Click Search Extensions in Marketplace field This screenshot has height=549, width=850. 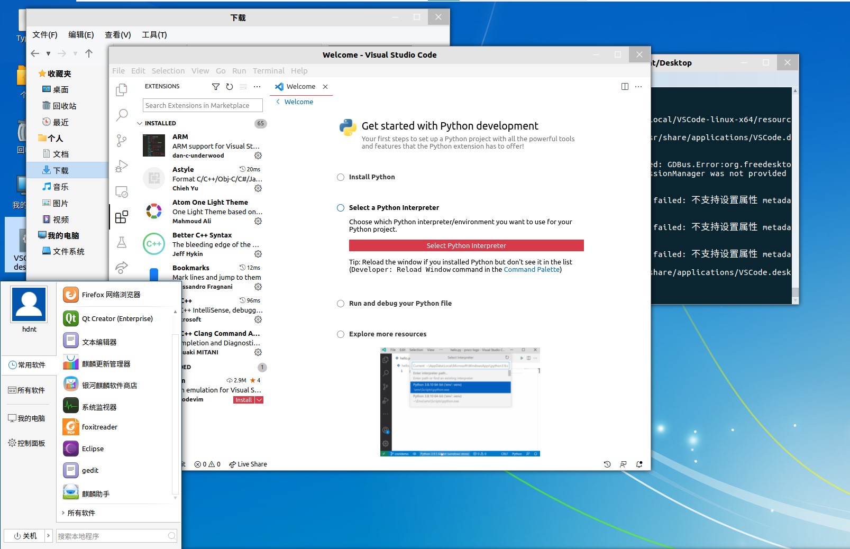click(x=203, y=105)
